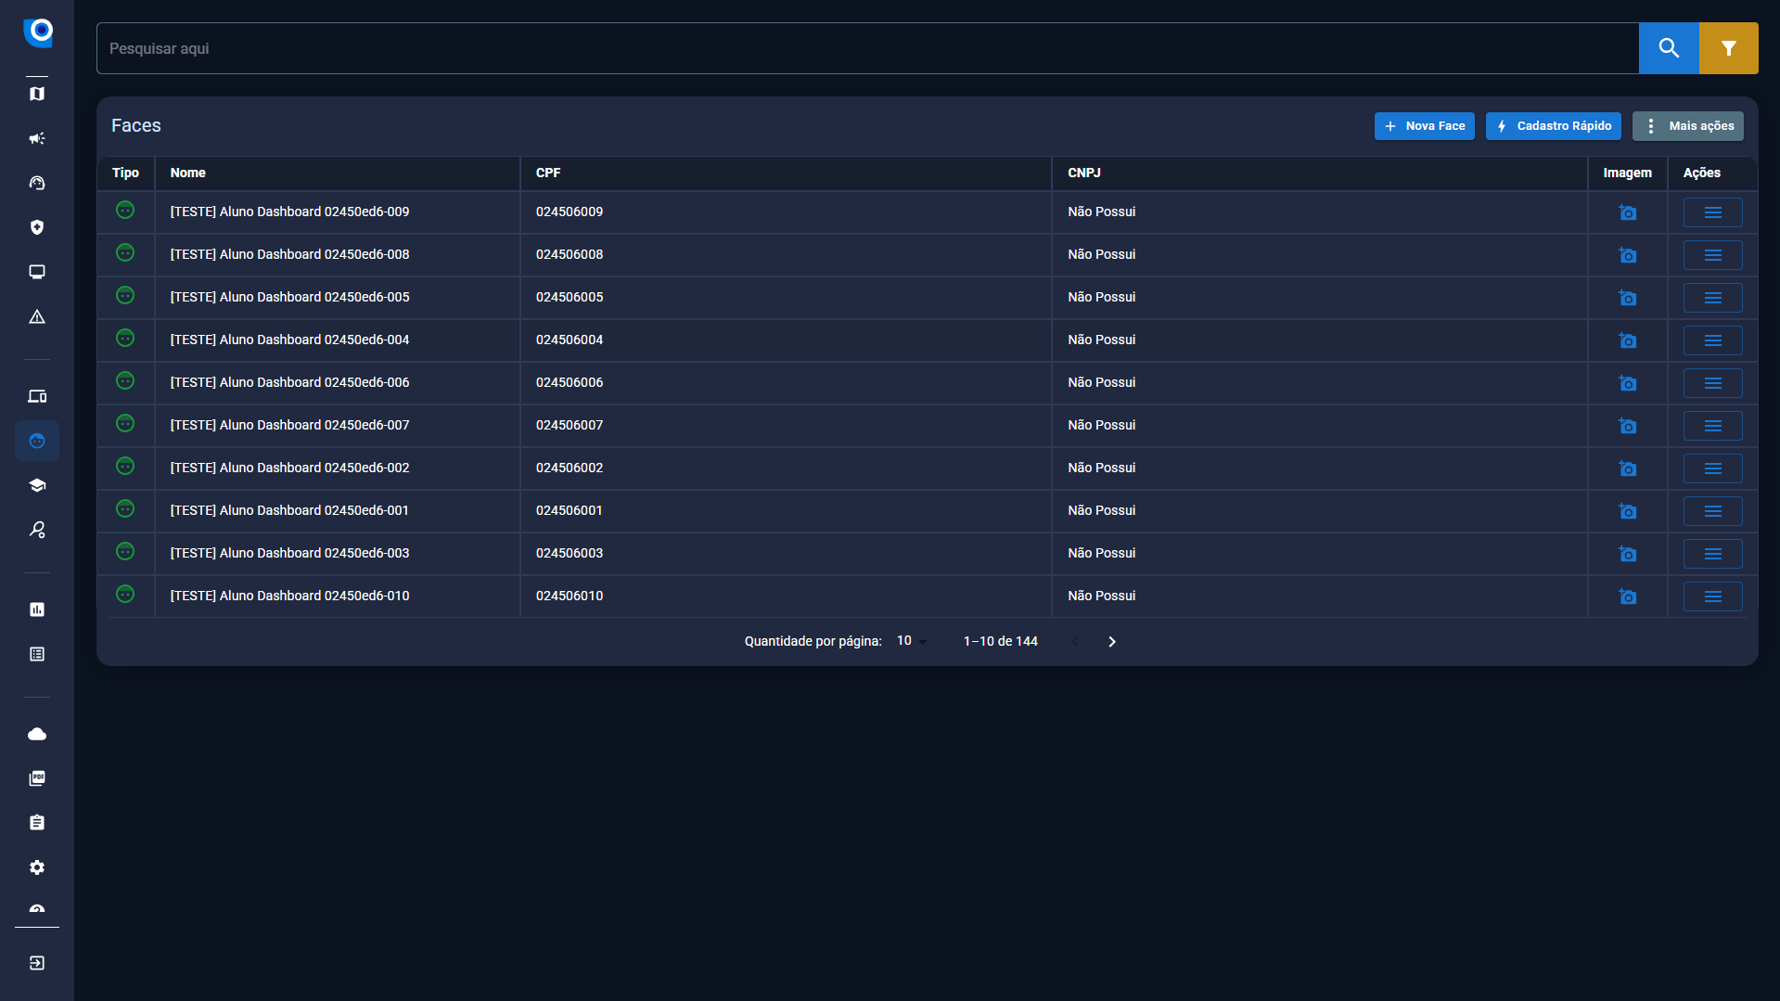Open the monitor display sidebar icon
The height and width of the screenshot is (1001, 1780).
37,272
